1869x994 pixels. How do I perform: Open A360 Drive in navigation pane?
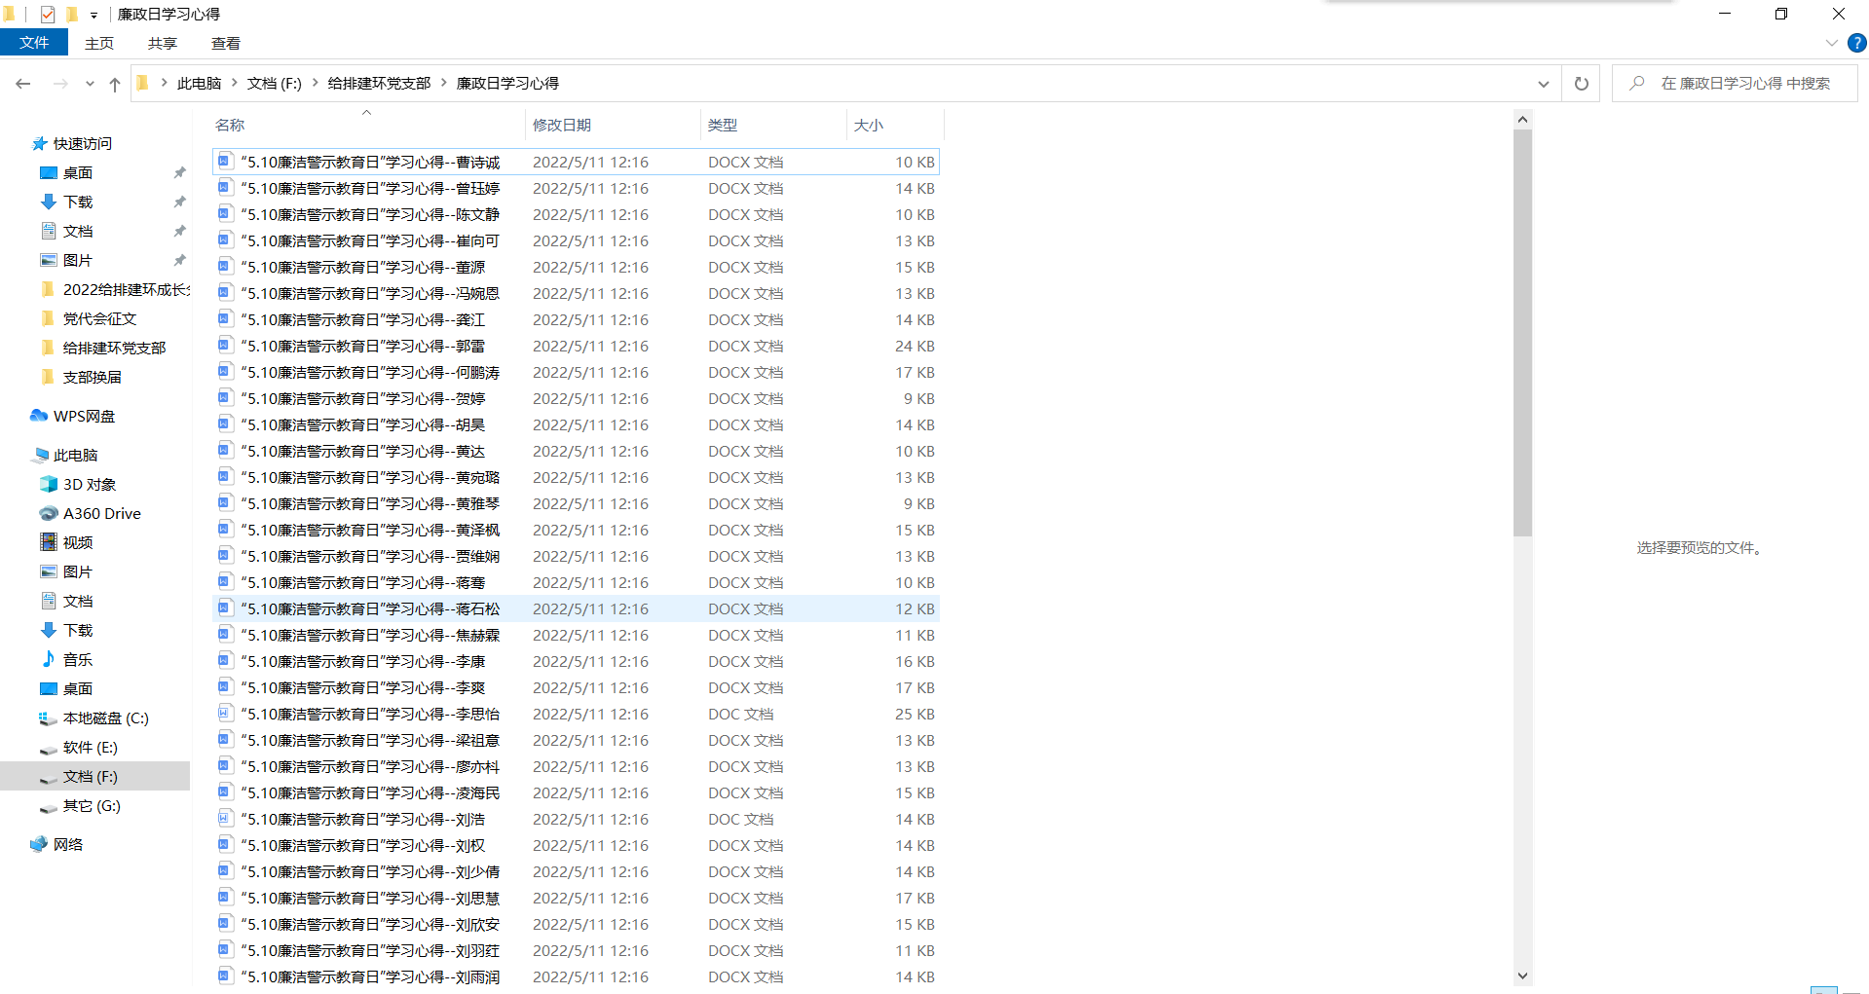[101, 513]
